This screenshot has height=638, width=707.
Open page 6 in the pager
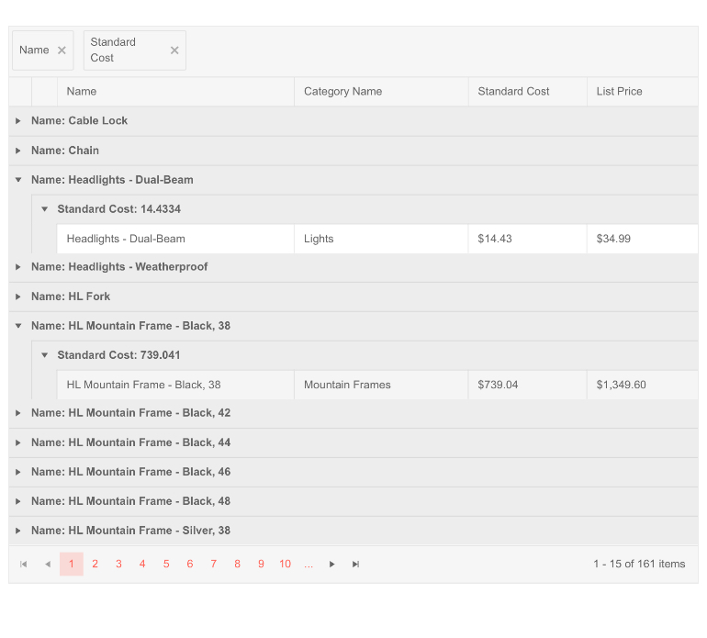[190, 564]
